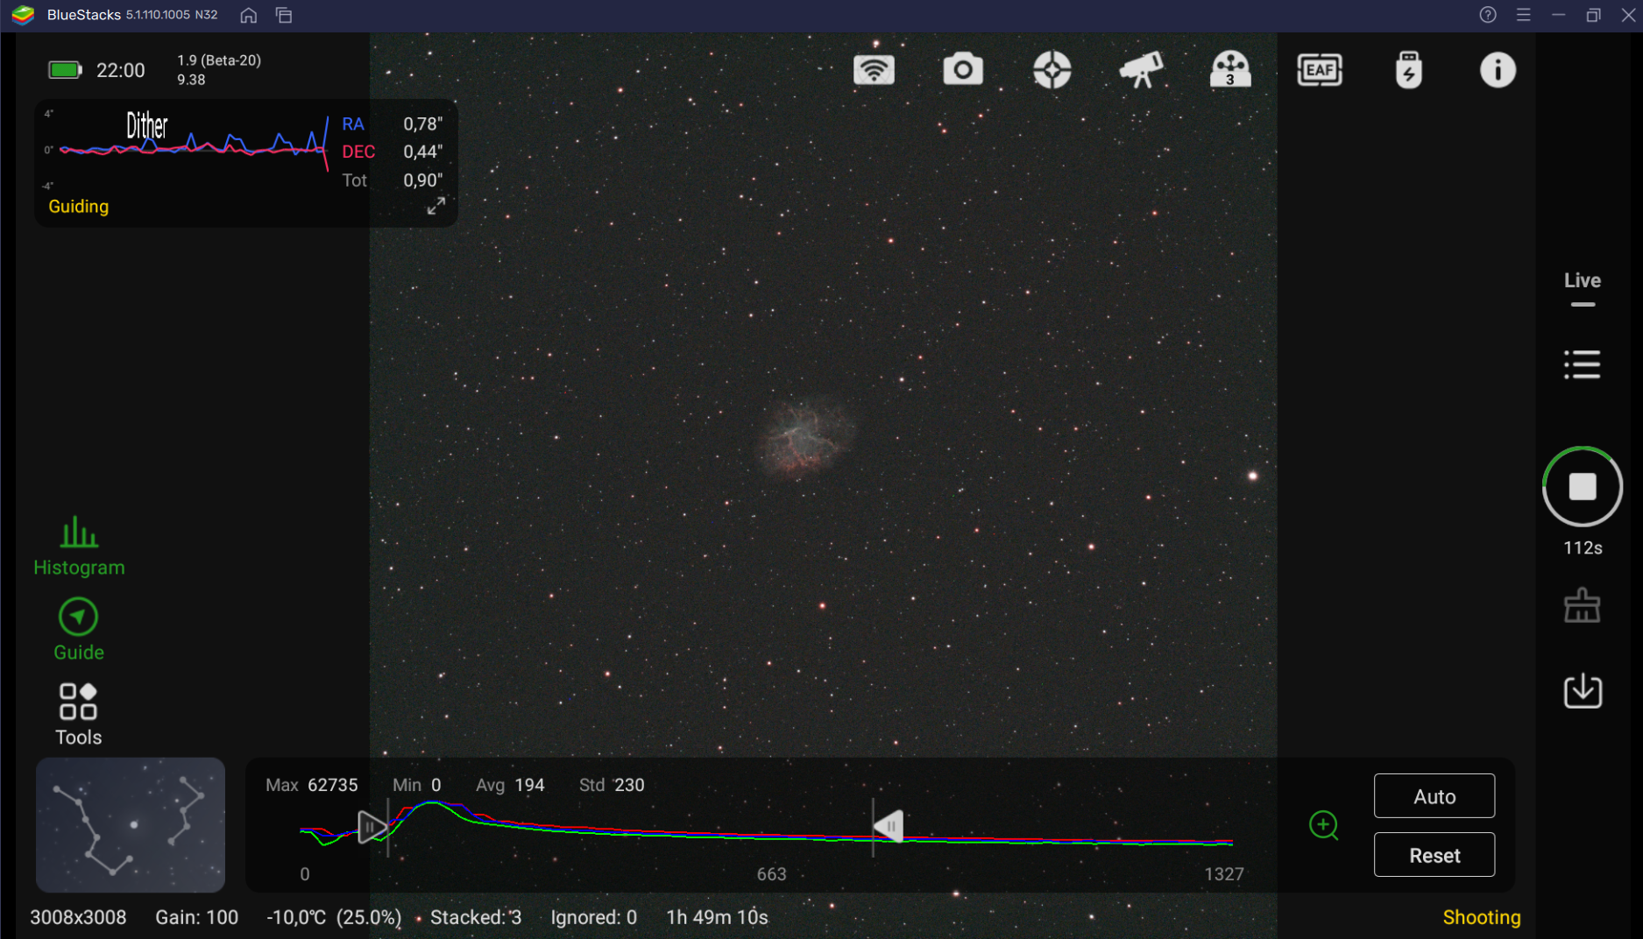1643x939 pixels.
Task: Click the Shooting status text
Action: 1482,917
